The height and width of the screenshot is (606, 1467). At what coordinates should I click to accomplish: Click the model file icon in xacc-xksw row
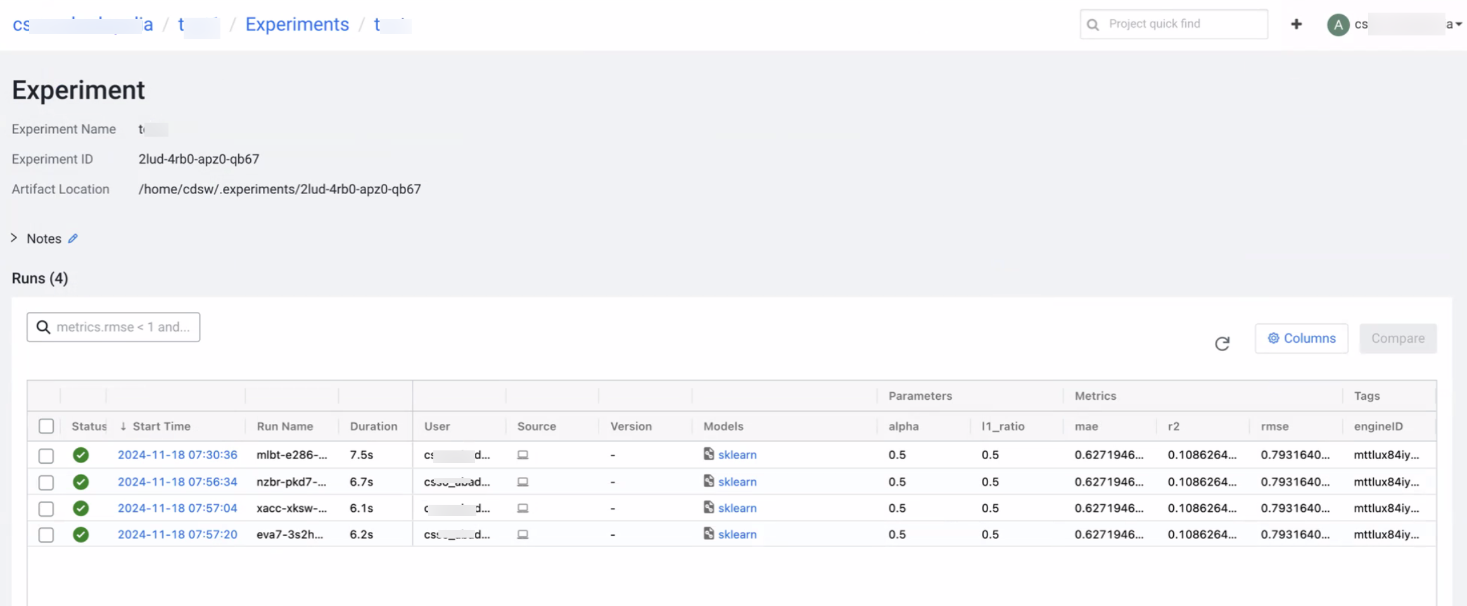pyautogui.click(x=709, y=507)
